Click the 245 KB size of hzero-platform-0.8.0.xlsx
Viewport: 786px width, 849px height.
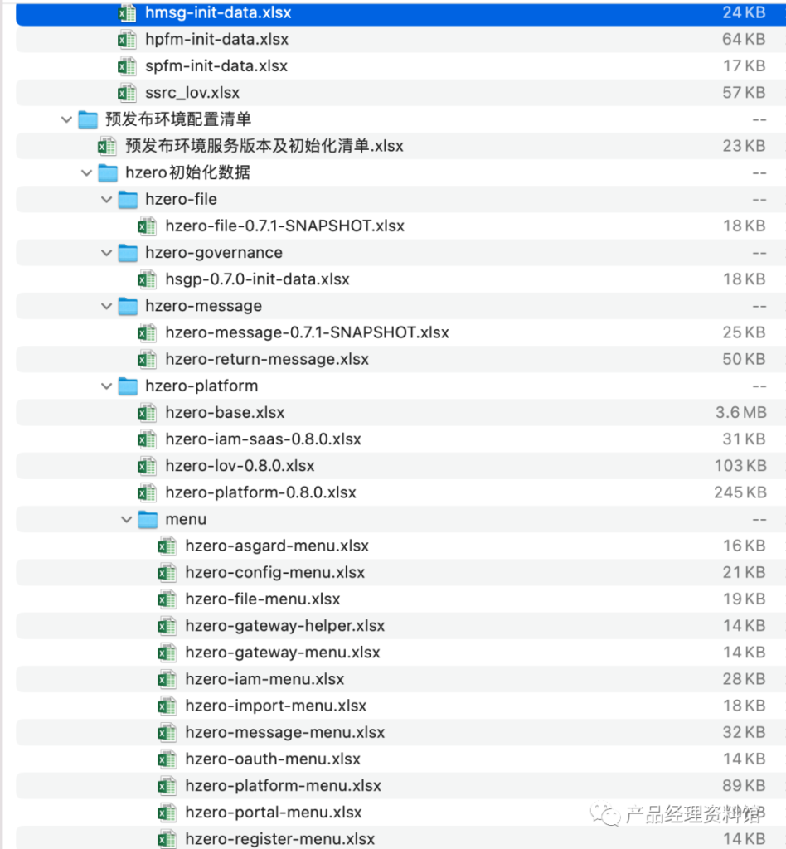point(740,492)
